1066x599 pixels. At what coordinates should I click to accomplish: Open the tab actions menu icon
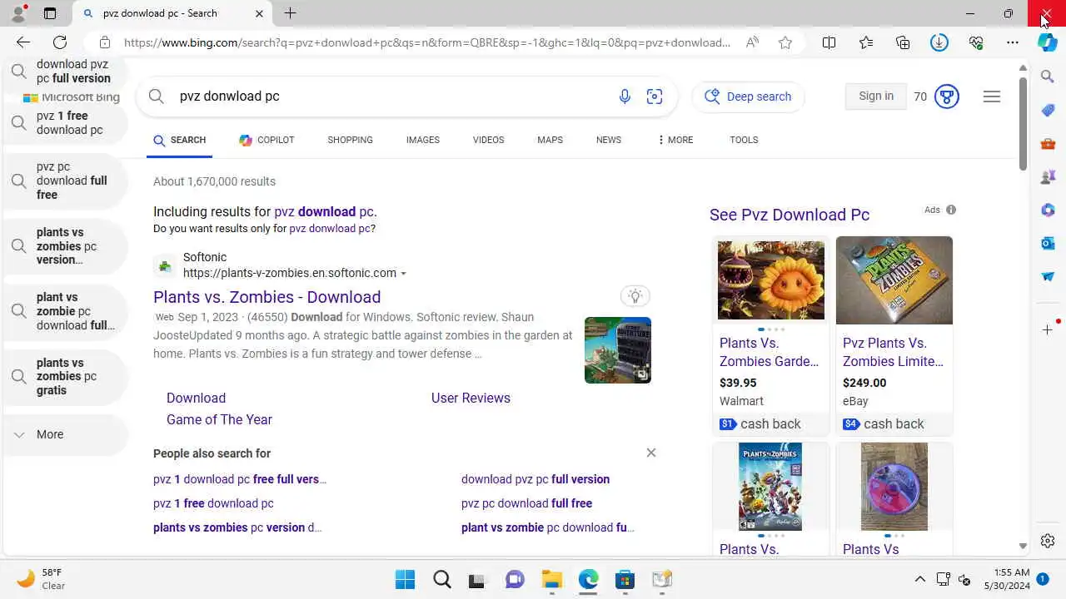click(50, 13)
